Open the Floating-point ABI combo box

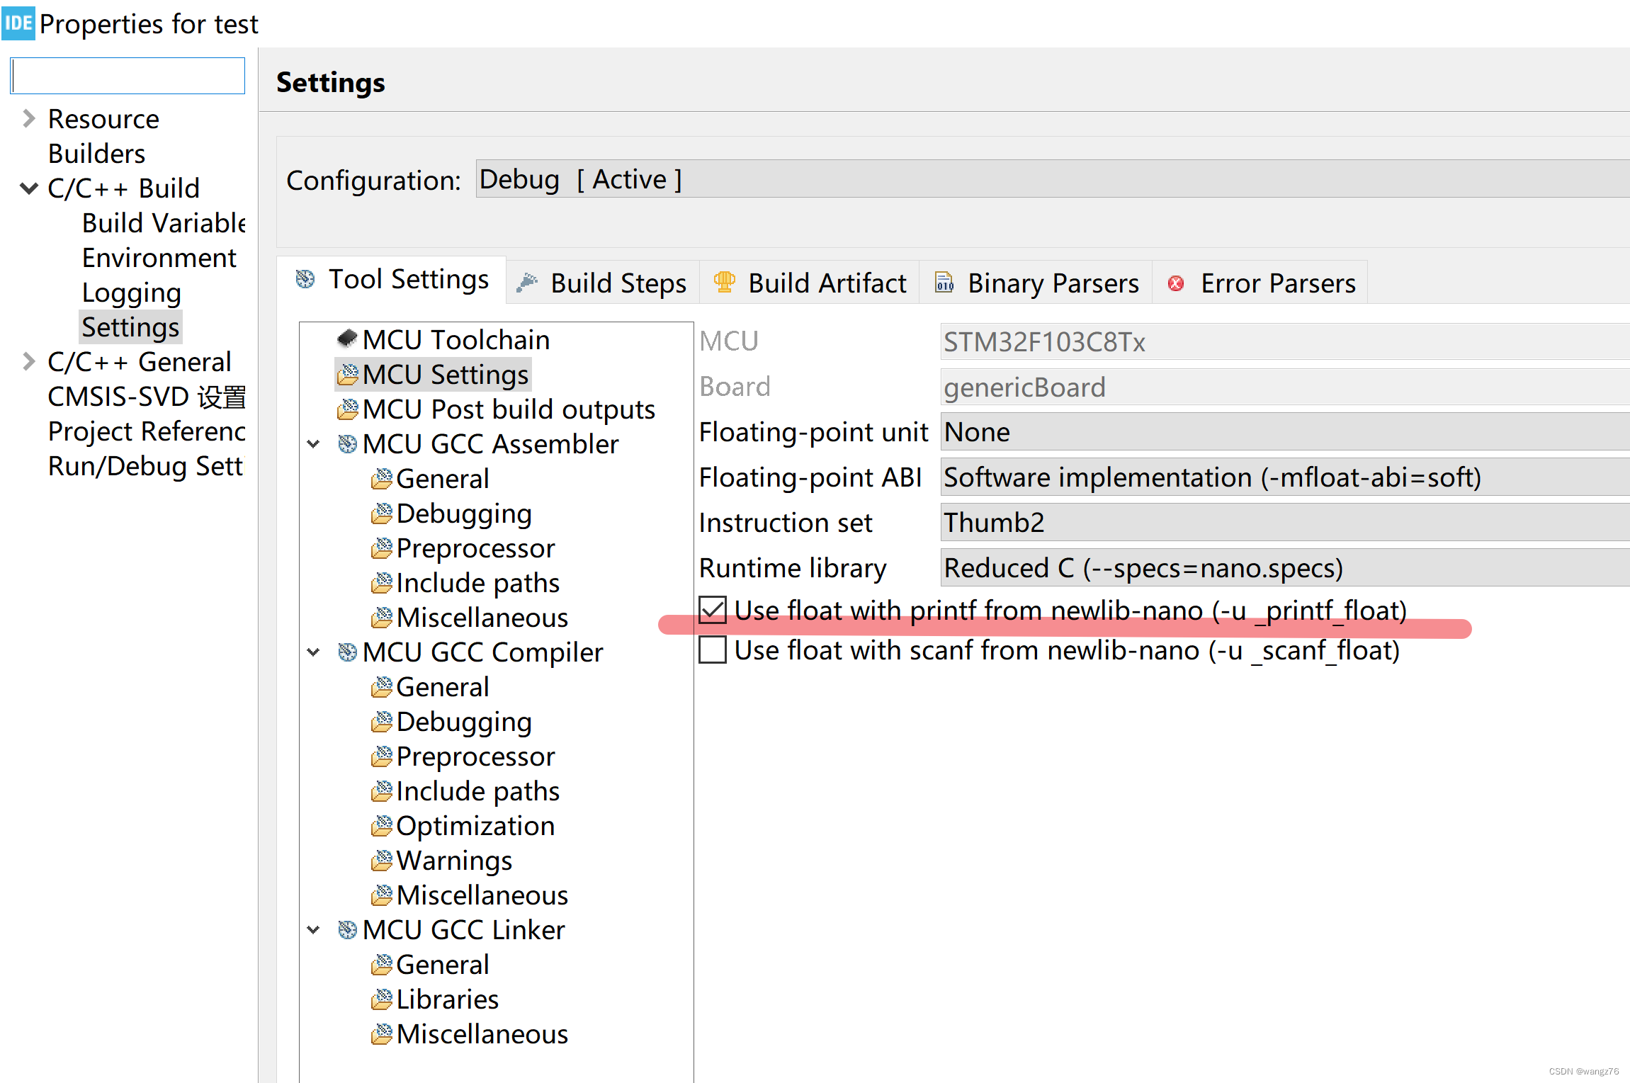[1282, 477]
